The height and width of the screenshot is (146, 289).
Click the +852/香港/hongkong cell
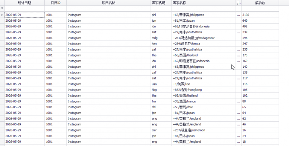(x=204, y=90)
